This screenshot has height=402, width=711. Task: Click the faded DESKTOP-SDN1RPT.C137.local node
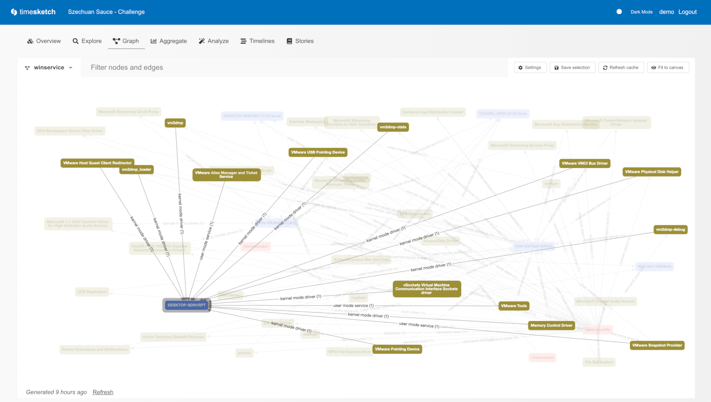pos(252,116)
